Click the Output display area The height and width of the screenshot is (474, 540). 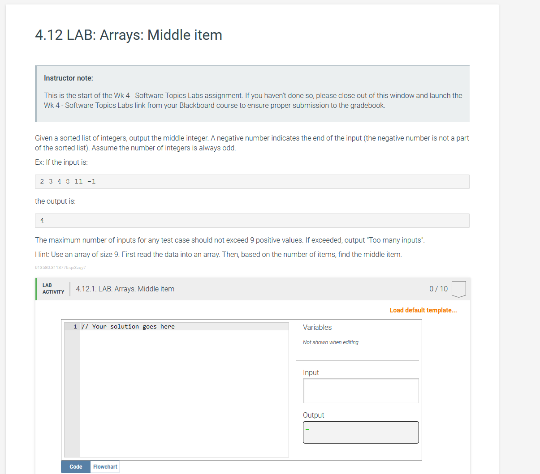point(360,432)
